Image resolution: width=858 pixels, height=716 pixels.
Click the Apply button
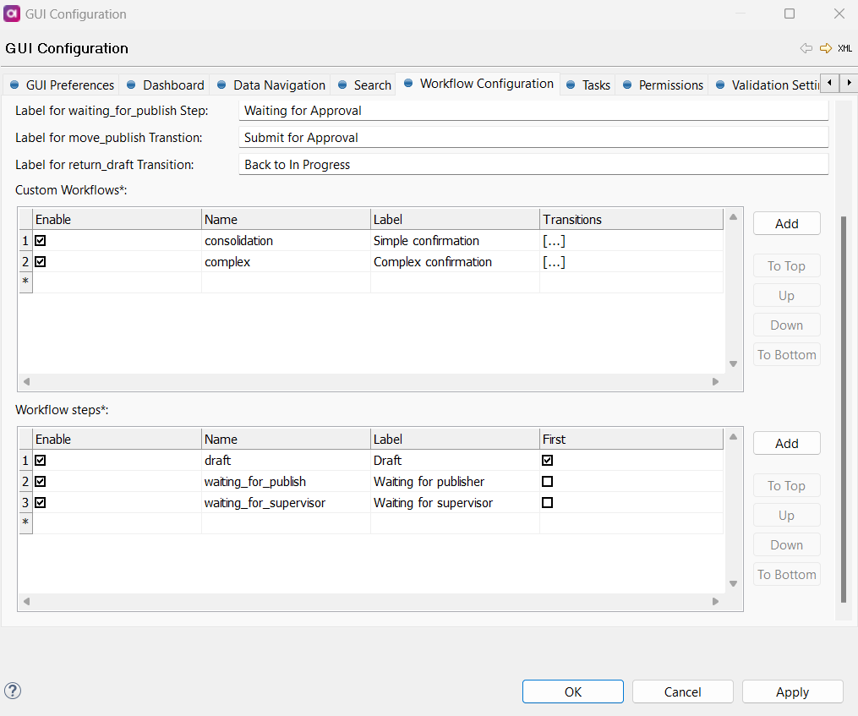(792, 691)
